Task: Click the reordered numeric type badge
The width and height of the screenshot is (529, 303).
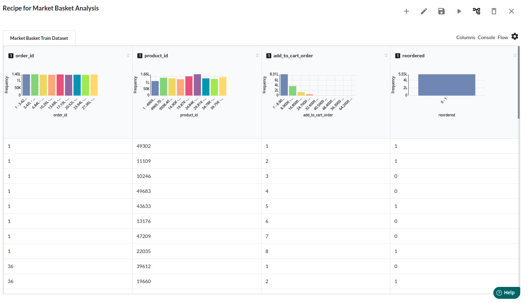Action: pyautogui.click(x=397, y=56)
